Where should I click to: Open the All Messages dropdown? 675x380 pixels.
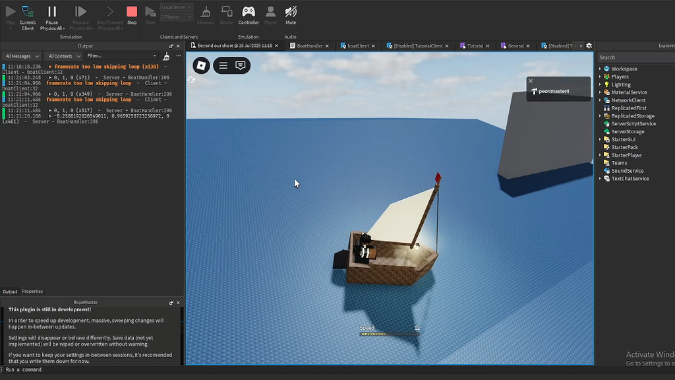click(x=21, y=55)
